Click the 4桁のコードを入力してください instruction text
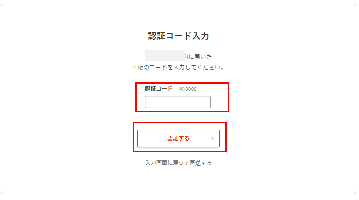Viewport: 359px width, 200px height. pos(178,67)
